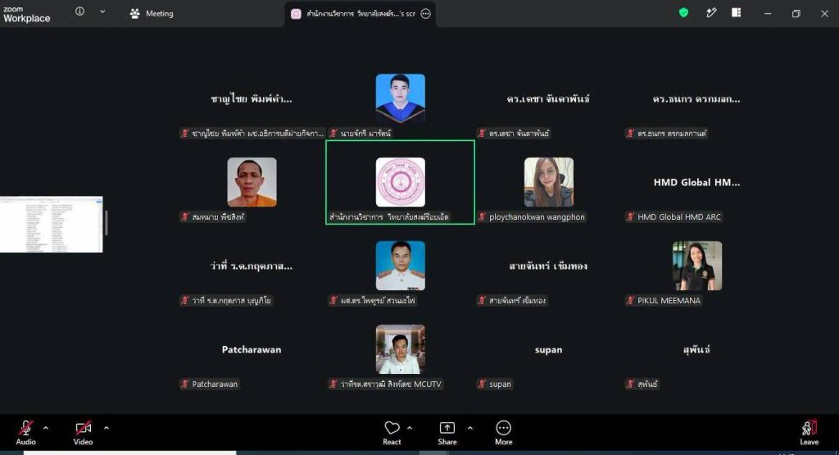The image size is (839, 455).
Task: Expand the Share options caret
Action: click(469, 428)
